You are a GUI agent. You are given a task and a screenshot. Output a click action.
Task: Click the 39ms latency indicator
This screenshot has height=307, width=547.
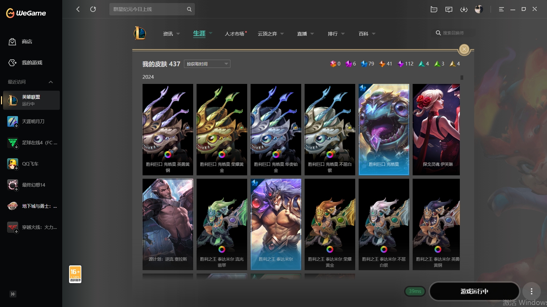tap(415, 291)
